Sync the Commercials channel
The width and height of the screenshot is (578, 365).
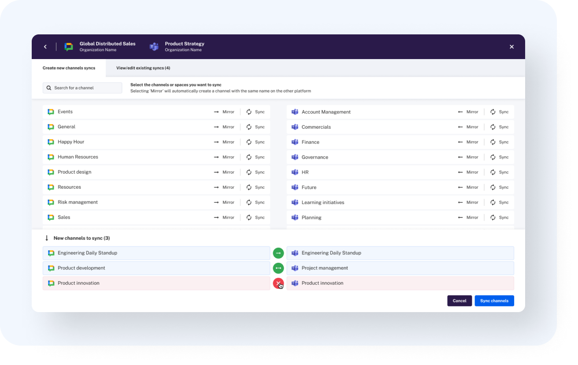point(500,127)
